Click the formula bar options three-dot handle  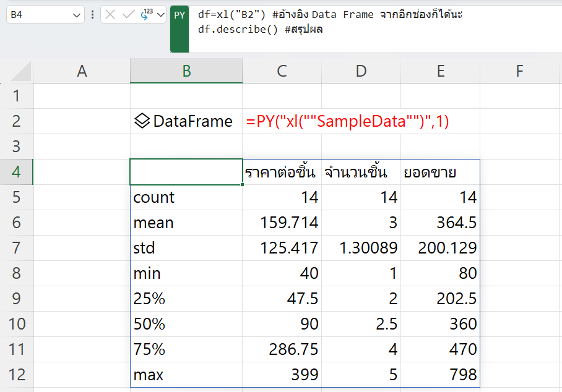92,15
